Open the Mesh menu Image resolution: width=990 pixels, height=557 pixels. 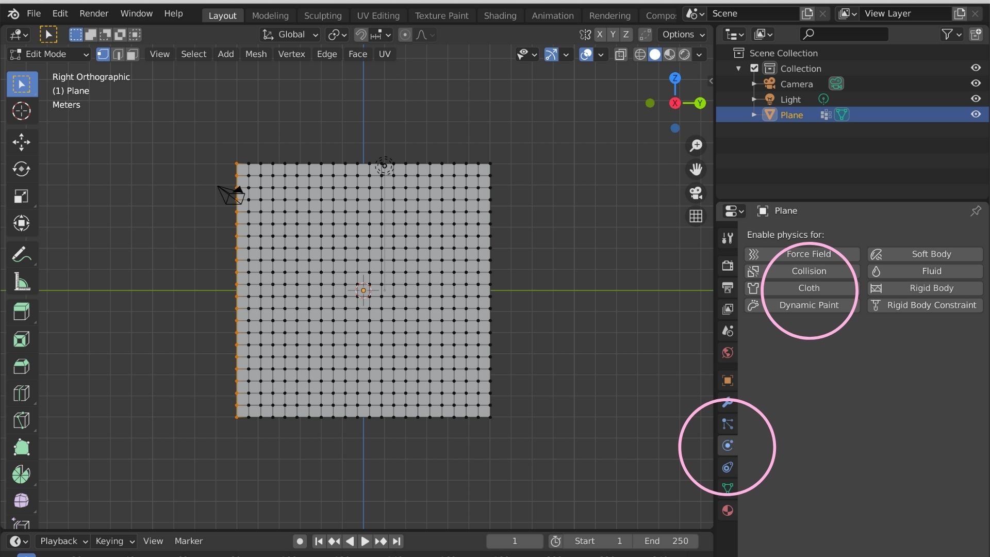point(256,54)
